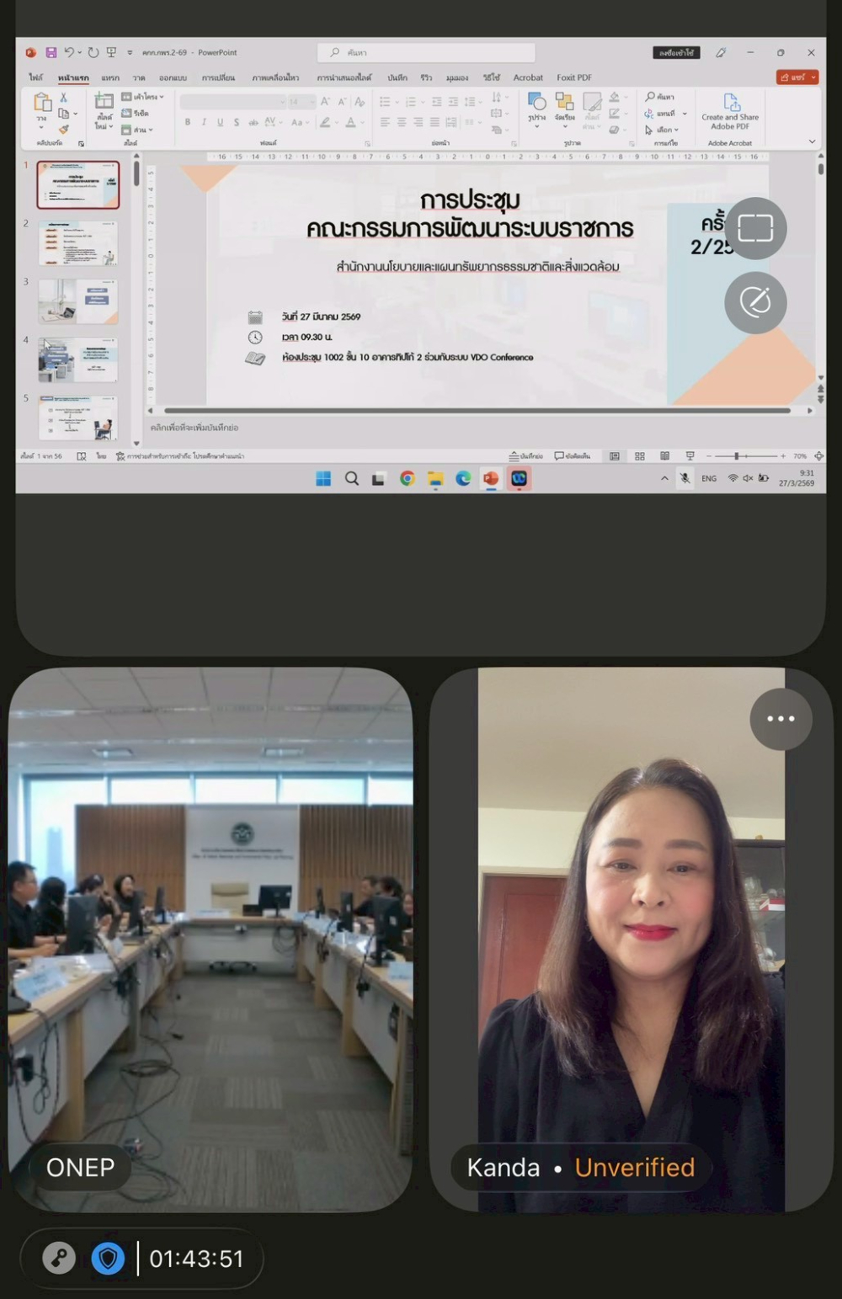The image size is (842, 1299).
Task: Open the bullet list dropdown arrow
Action: [x=397, y=100]
